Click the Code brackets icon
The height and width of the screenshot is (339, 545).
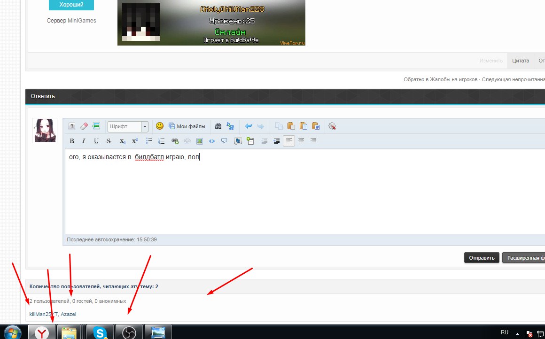(212, 141)
